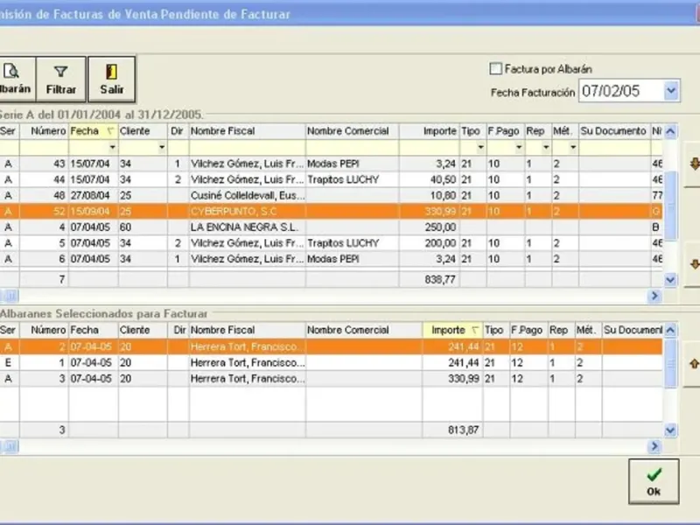Click the 813,87 total in lower grid
The width and height of the screenshot is (700, 525).
coord(464,430)
